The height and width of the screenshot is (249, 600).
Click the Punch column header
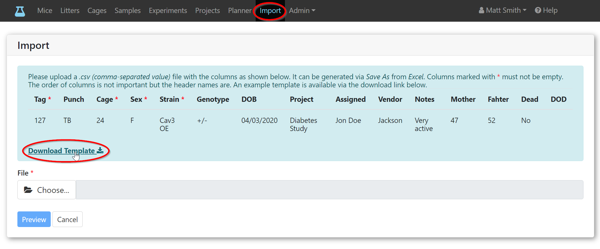tap(74, 99)
